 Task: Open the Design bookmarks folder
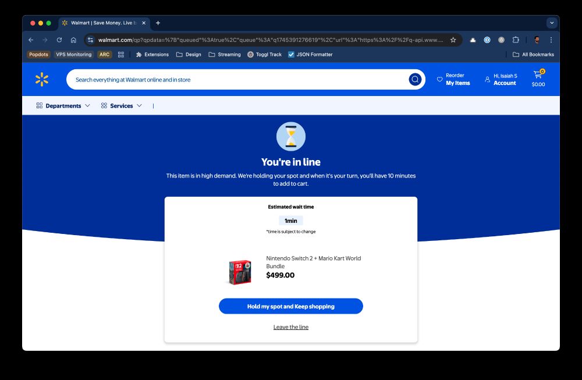click(x=189, y=55)
